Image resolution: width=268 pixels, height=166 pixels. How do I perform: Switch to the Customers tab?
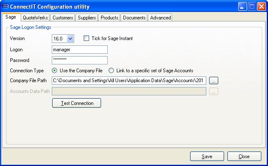pos(63,18)
